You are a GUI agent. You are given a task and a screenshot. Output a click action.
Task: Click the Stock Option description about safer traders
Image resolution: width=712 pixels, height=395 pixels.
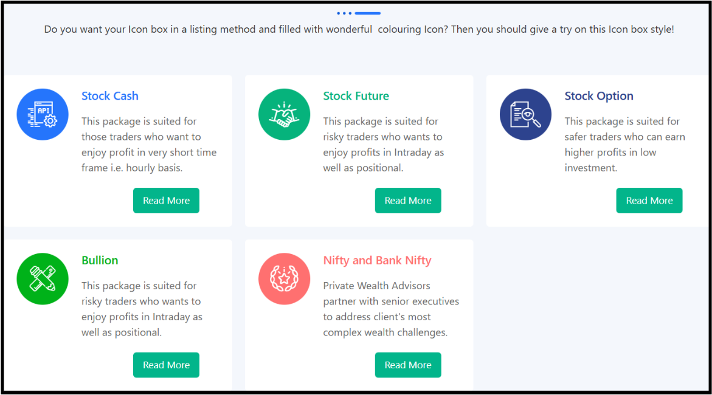(624, 145)
